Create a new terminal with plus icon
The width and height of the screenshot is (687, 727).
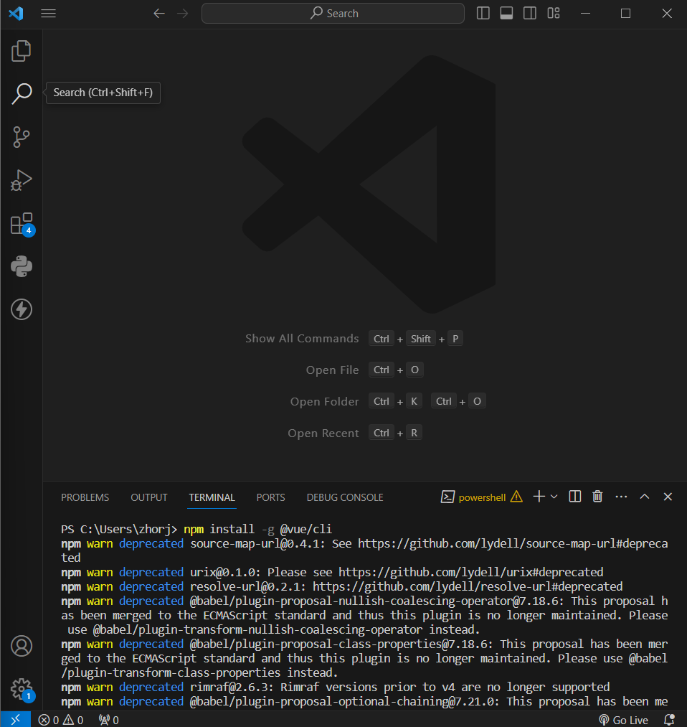(539, 497)
